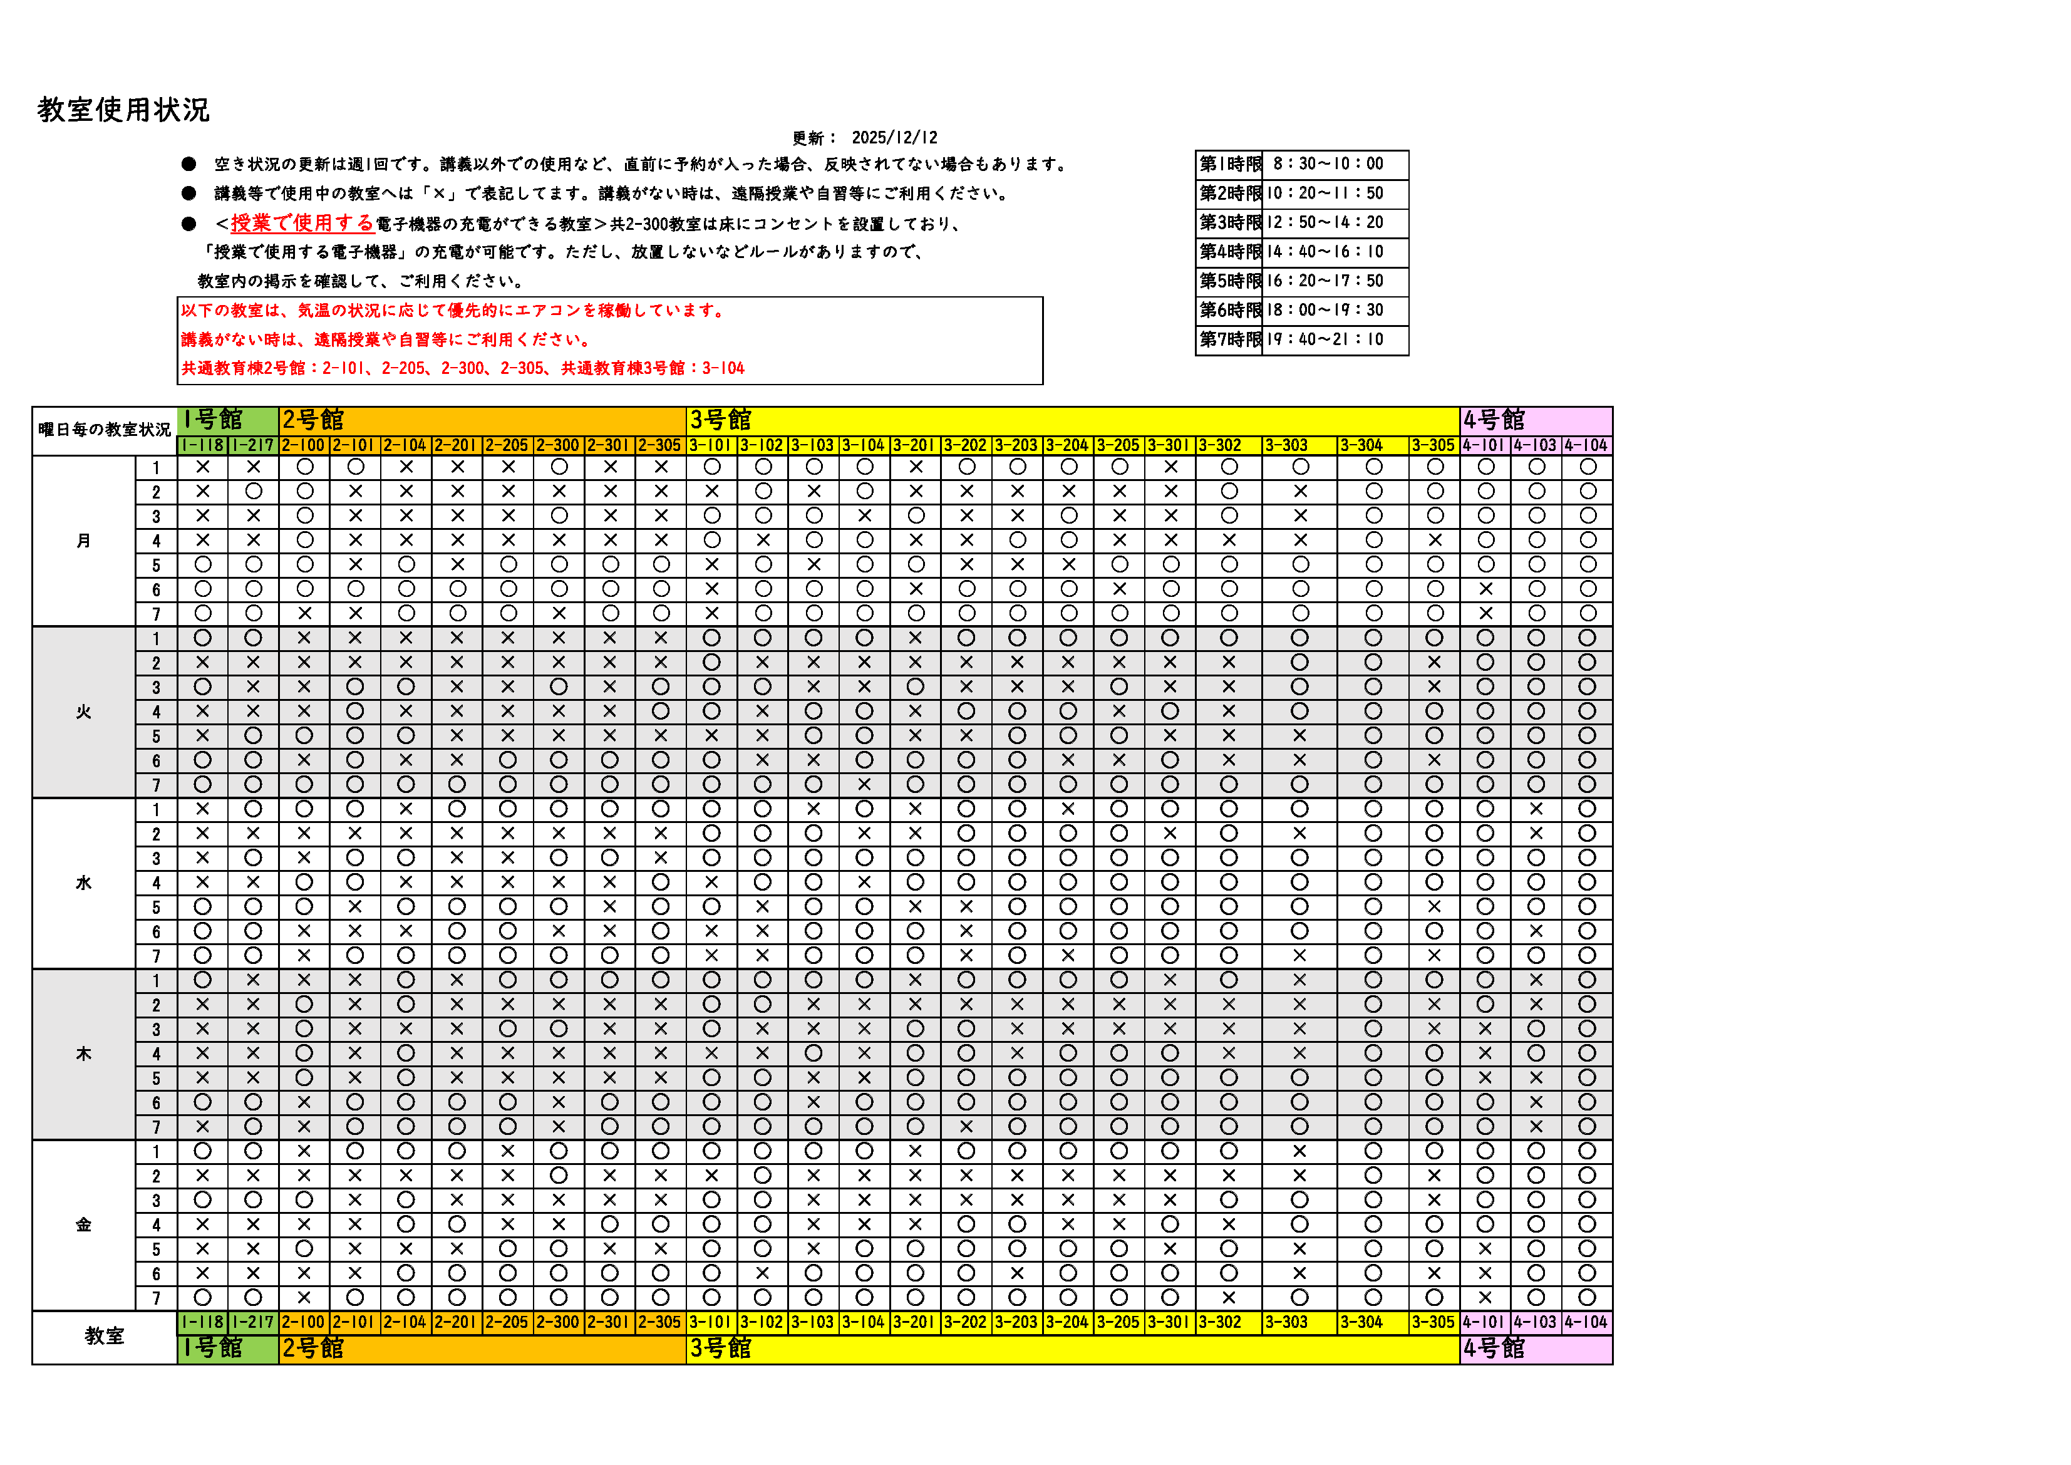The image size is (2071, 1465).
Task: Click the 2-300 column header in top row
Action: click(559, 445)
